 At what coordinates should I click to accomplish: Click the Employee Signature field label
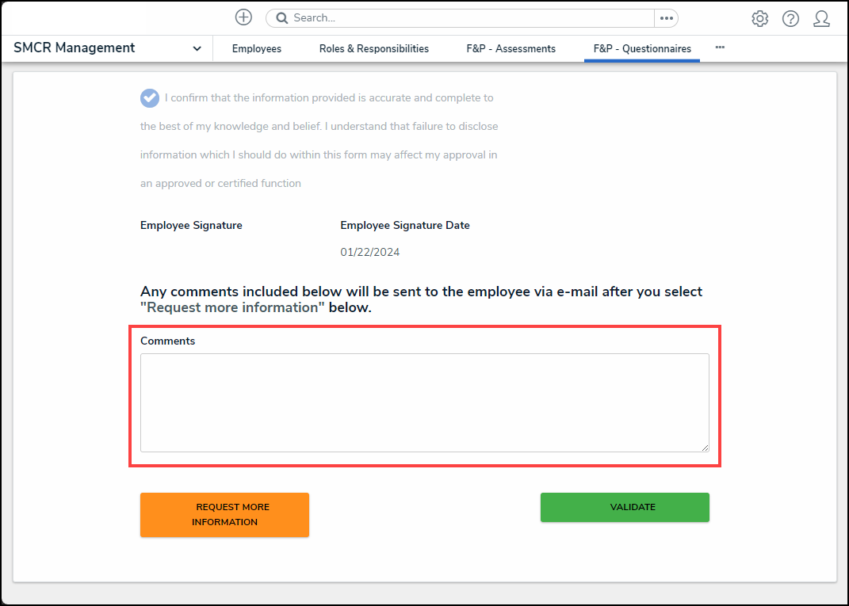[x=191, y=226]
